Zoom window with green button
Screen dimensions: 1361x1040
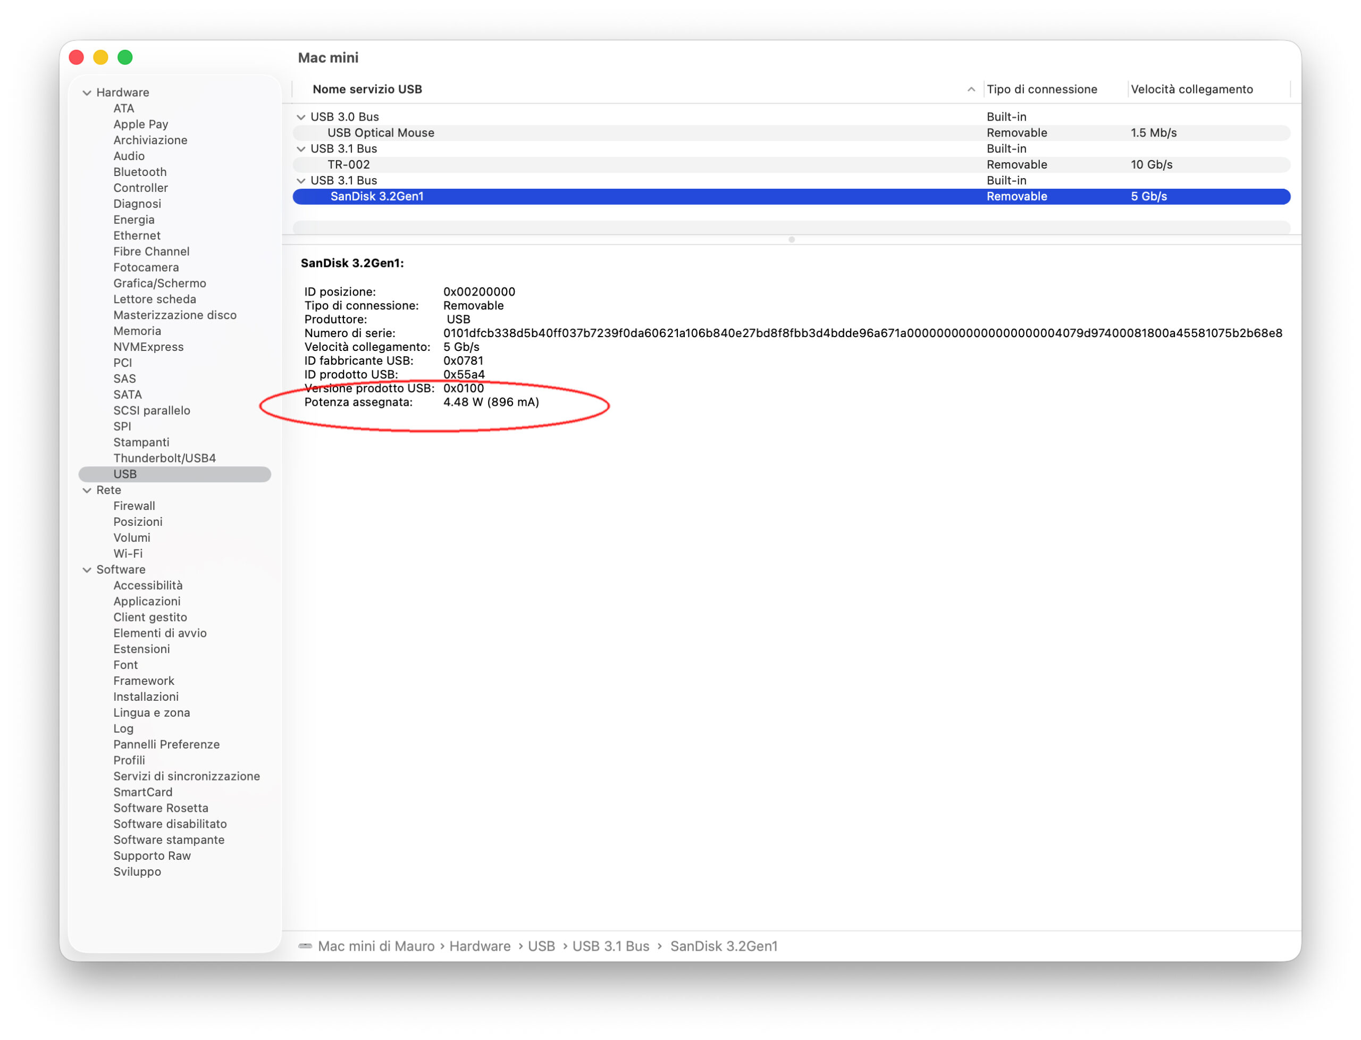pyautogui.click(x=125, y=57)
